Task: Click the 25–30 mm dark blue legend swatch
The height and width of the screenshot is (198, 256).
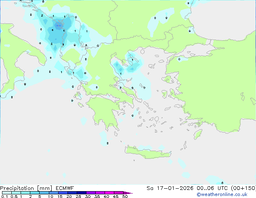Action: coord(82,193)
